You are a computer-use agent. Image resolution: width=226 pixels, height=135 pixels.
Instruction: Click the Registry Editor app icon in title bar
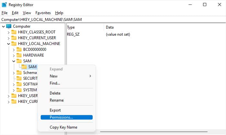tap(4, 5)
